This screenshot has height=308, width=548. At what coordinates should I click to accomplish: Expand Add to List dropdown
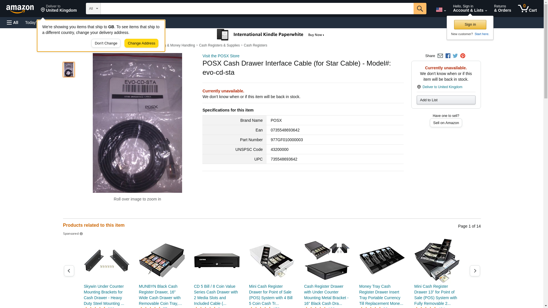pos(446,100)
